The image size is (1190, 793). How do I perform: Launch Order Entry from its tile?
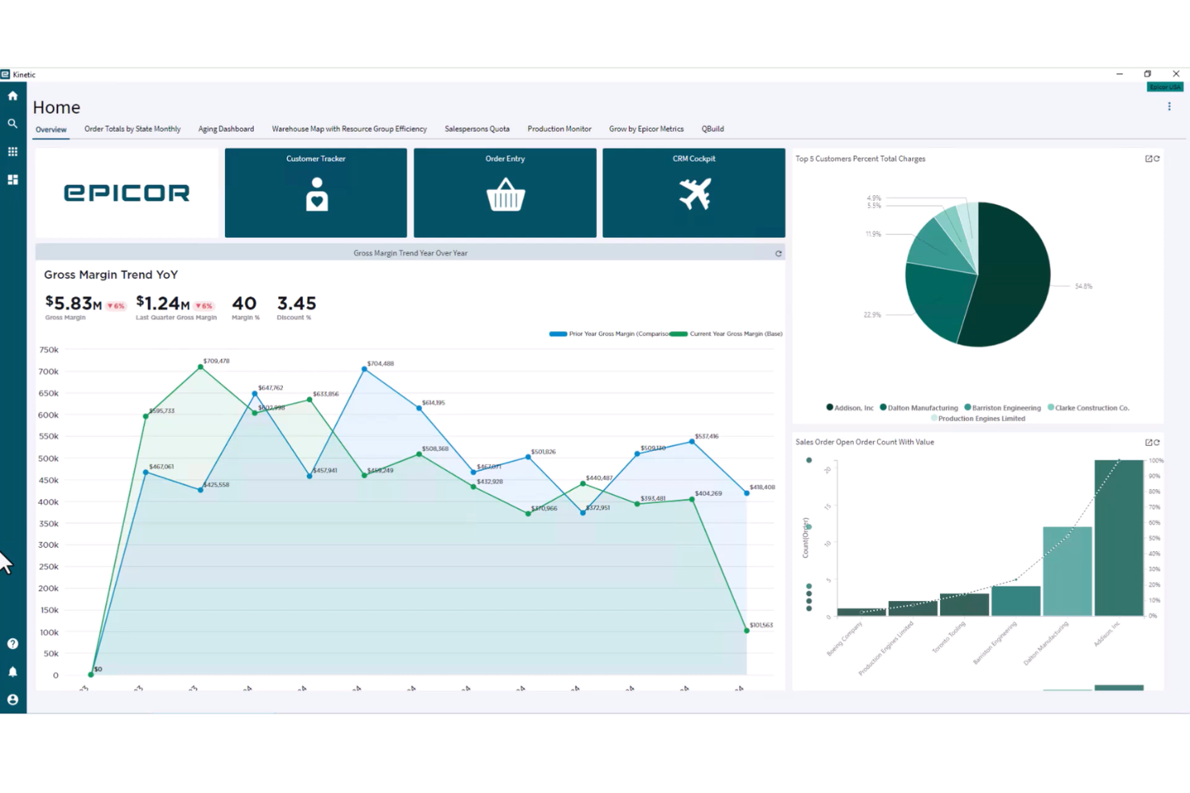point(504,193)
